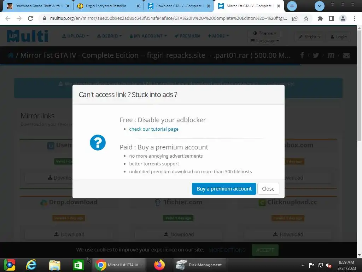This screenshot has height=272, width=362.
Task: Click Download under Drop.download
Action: tap(69, 234)
